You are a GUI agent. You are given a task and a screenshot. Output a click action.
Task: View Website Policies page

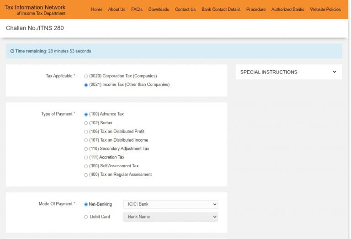tap(325, 10)
